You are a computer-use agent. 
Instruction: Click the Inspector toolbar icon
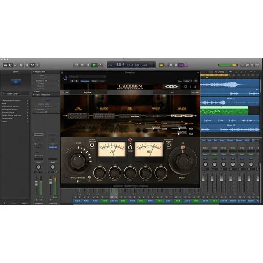pos(10,65)
